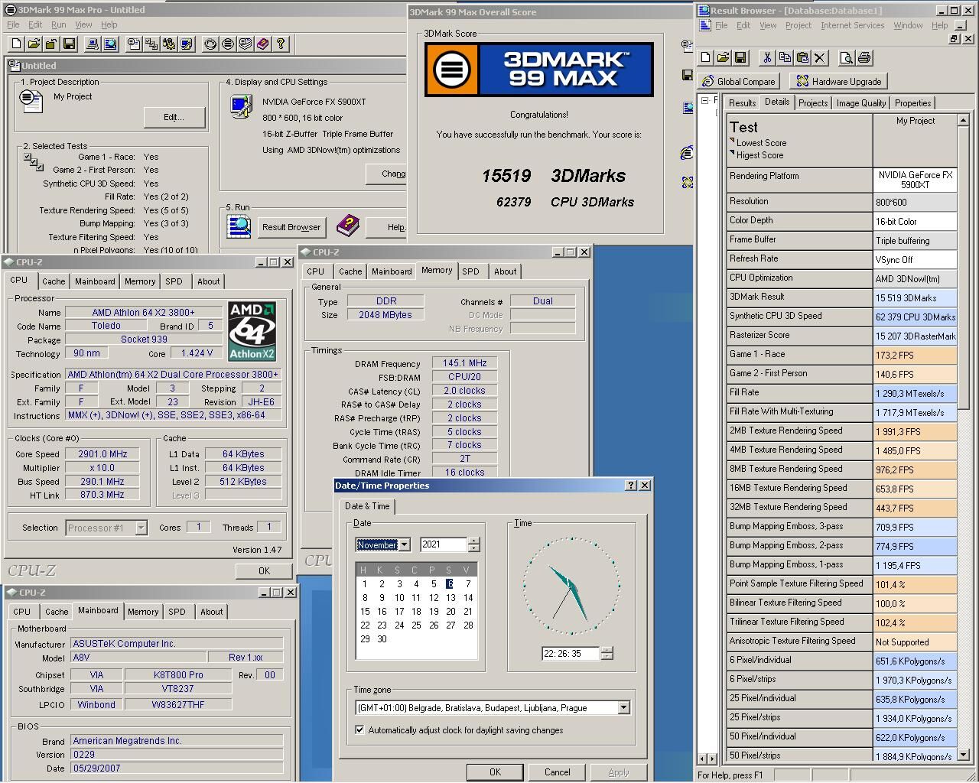Click the Triple buffering frame buffer cell
The width and height of the screenshot is (979, 783).
click(x=915, y=240)
